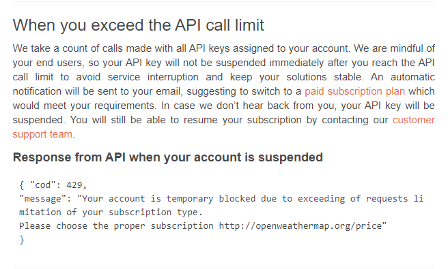Screen dimensions: 448x269
Task: Click the "cod" key in the JSON
Action: pos(42,185)
